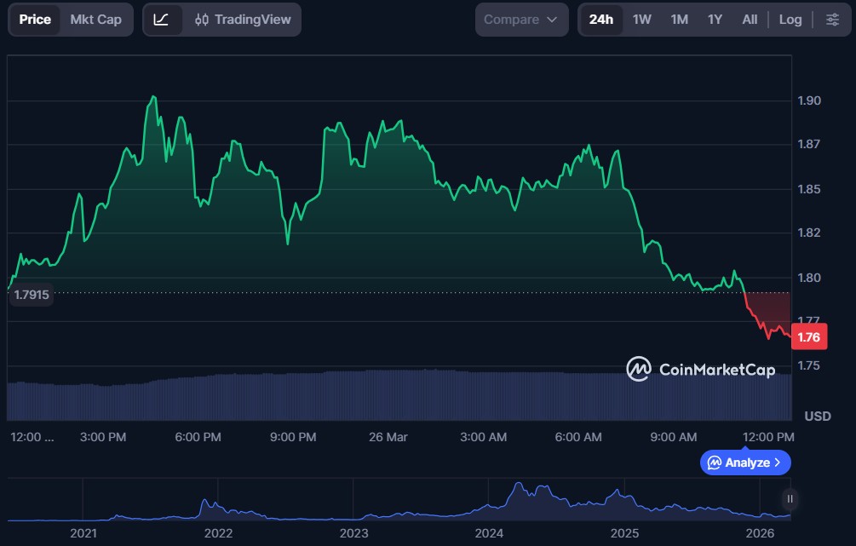This screenshot has width=856, height=546.
Task: Click the CoinMarketCap watermark logo
Action: (637, 370)
